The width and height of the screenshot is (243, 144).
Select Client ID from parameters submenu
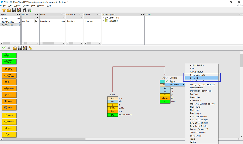click(194, 78)
